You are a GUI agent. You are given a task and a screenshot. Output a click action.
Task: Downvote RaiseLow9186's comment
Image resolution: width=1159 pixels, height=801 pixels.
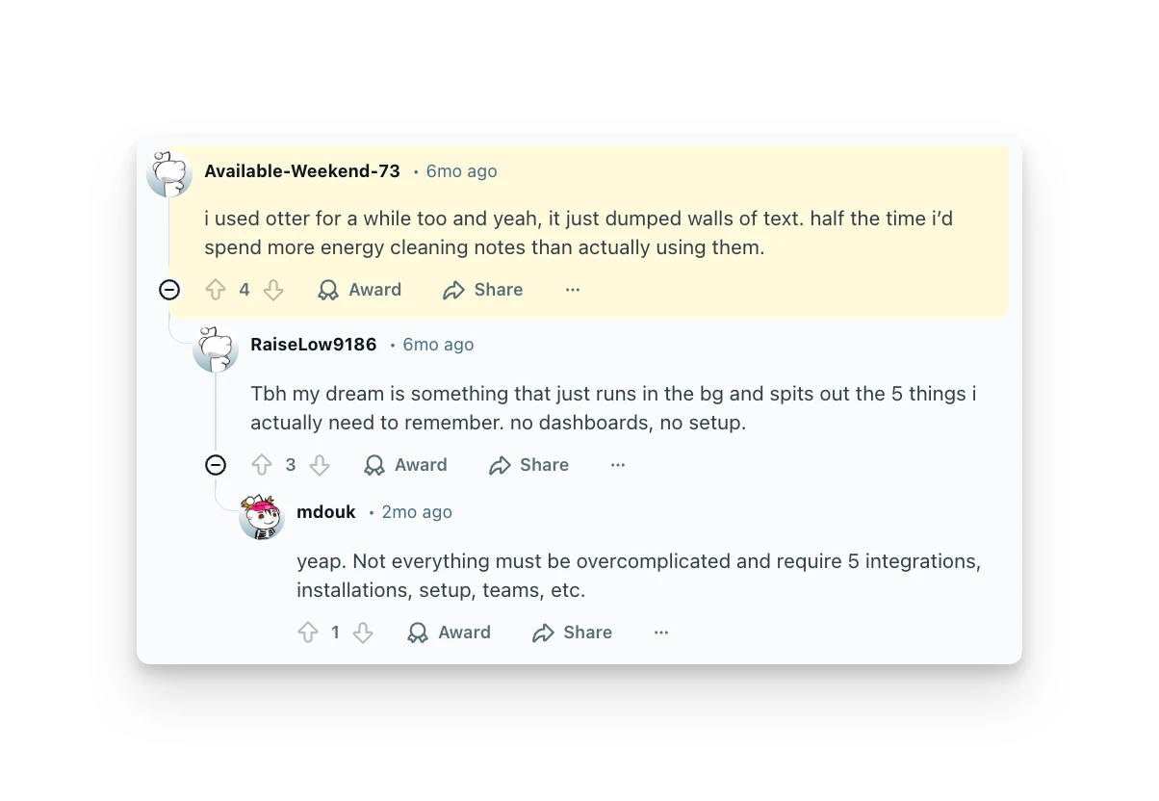[320, 465]
